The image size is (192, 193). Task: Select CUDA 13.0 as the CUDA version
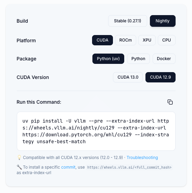pos(128,77)
